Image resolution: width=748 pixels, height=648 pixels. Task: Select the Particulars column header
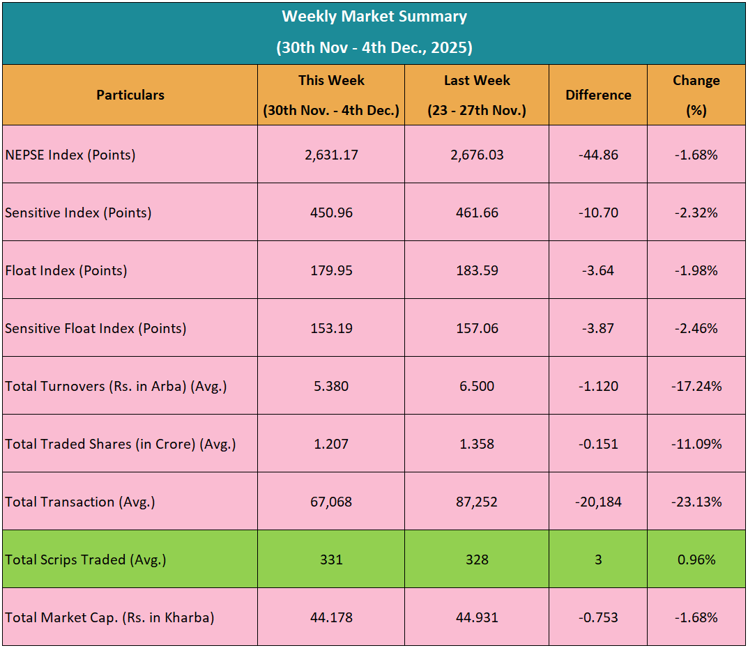130,95
